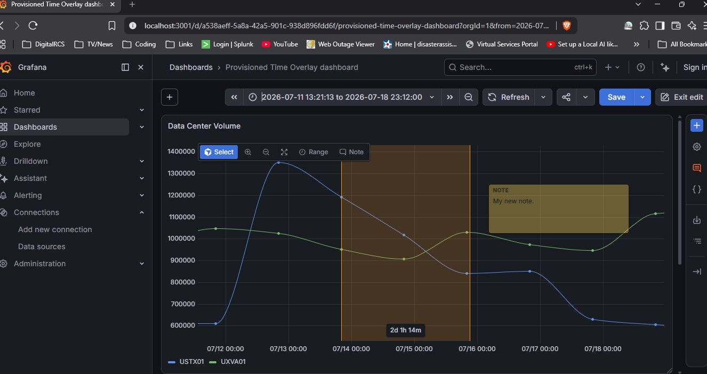Expand the Assistant section chevron
This screenshot has height=374, width=707.
point(142,178)
